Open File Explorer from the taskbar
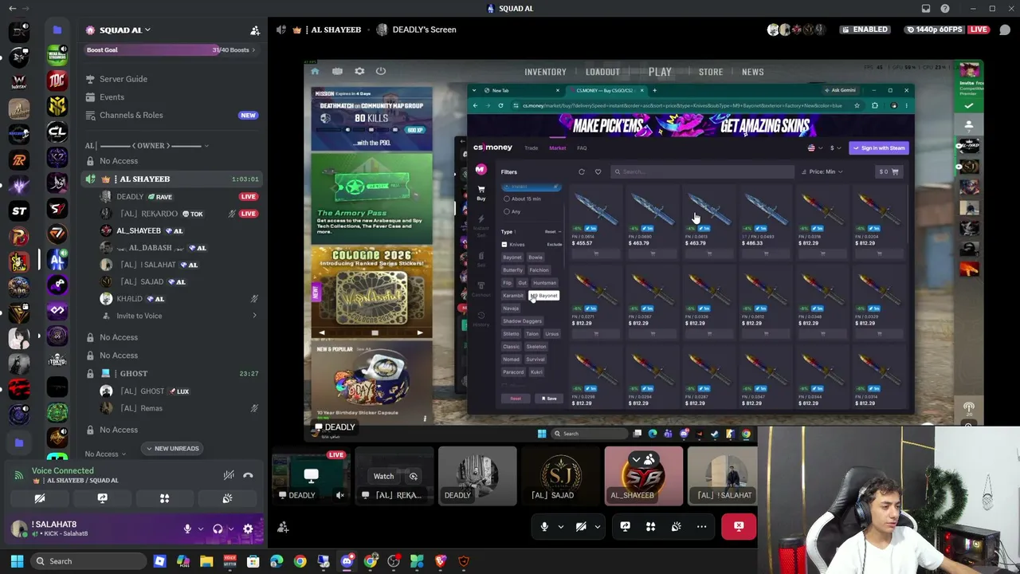The height and width of the screenshot is (574, 1020). pyautogui.click(x=206, y=561)
